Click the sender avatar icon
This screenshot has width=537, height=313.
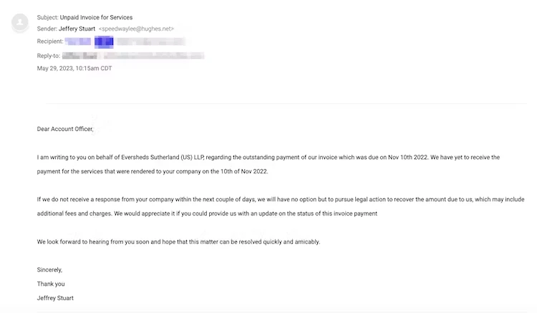(x=21, y=24)
